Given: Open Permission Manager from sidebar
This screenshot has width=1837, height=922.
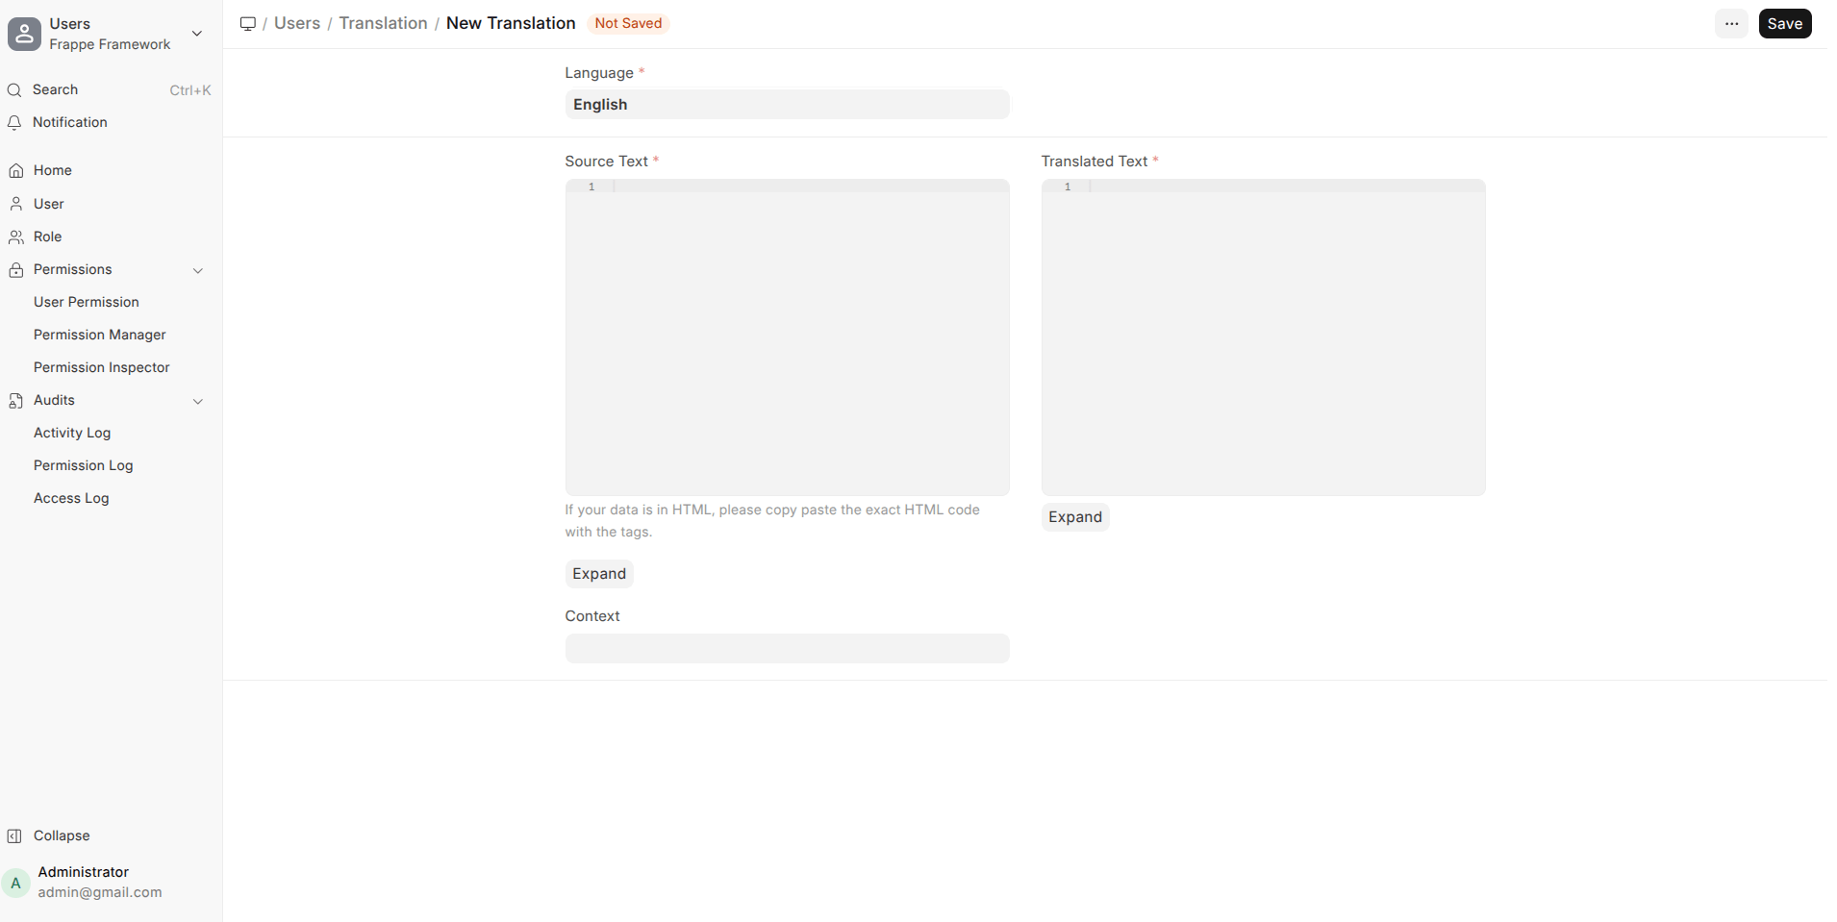Looking at the screenshot, I should click(x=100, y=335).
